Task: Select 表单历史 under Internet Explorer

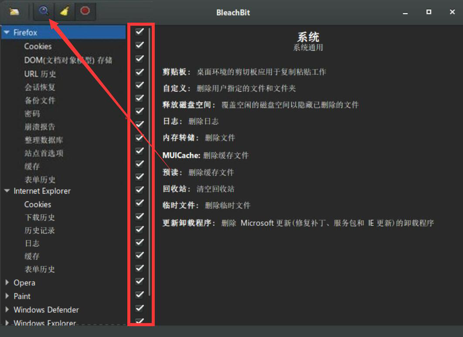Action: [40, 269]
